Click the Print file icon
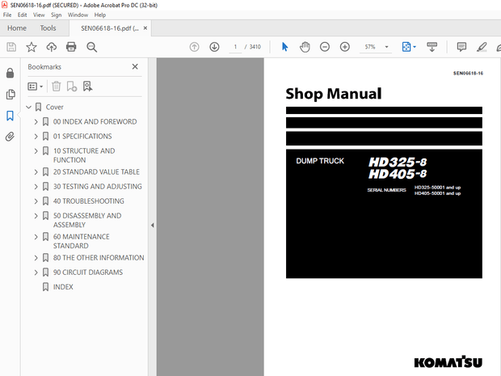The height and width of the screenshot is (376, 501). coord(71,47)
